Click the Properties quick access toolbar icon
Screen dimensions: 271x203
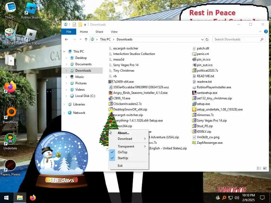coord(74,25)
